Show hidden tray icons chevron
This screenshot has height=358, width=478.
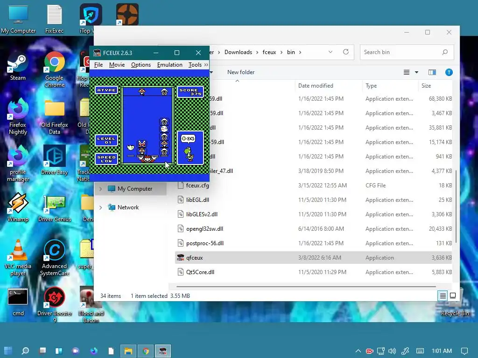click(358, 351)
